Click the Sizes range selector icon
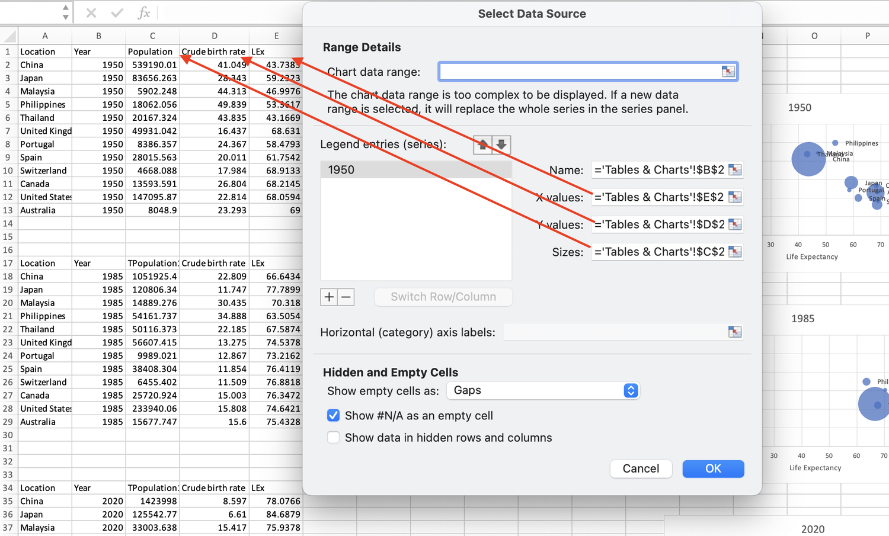 click(x=734, y=252)
